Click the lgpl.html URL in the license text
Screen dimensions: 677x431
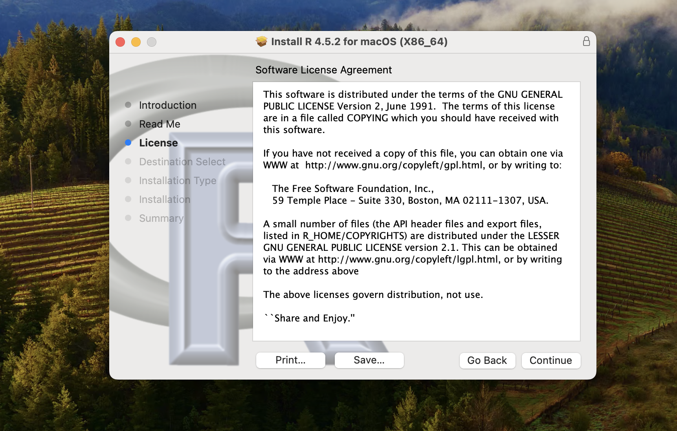[408, 259]
